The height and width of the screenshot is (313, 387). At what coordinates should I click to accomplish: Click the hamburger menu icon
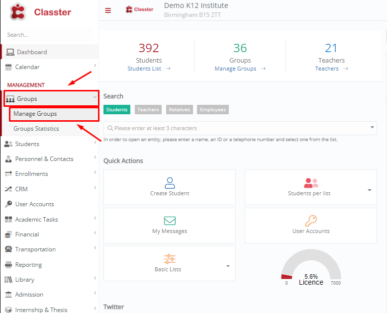pos(108,10)
